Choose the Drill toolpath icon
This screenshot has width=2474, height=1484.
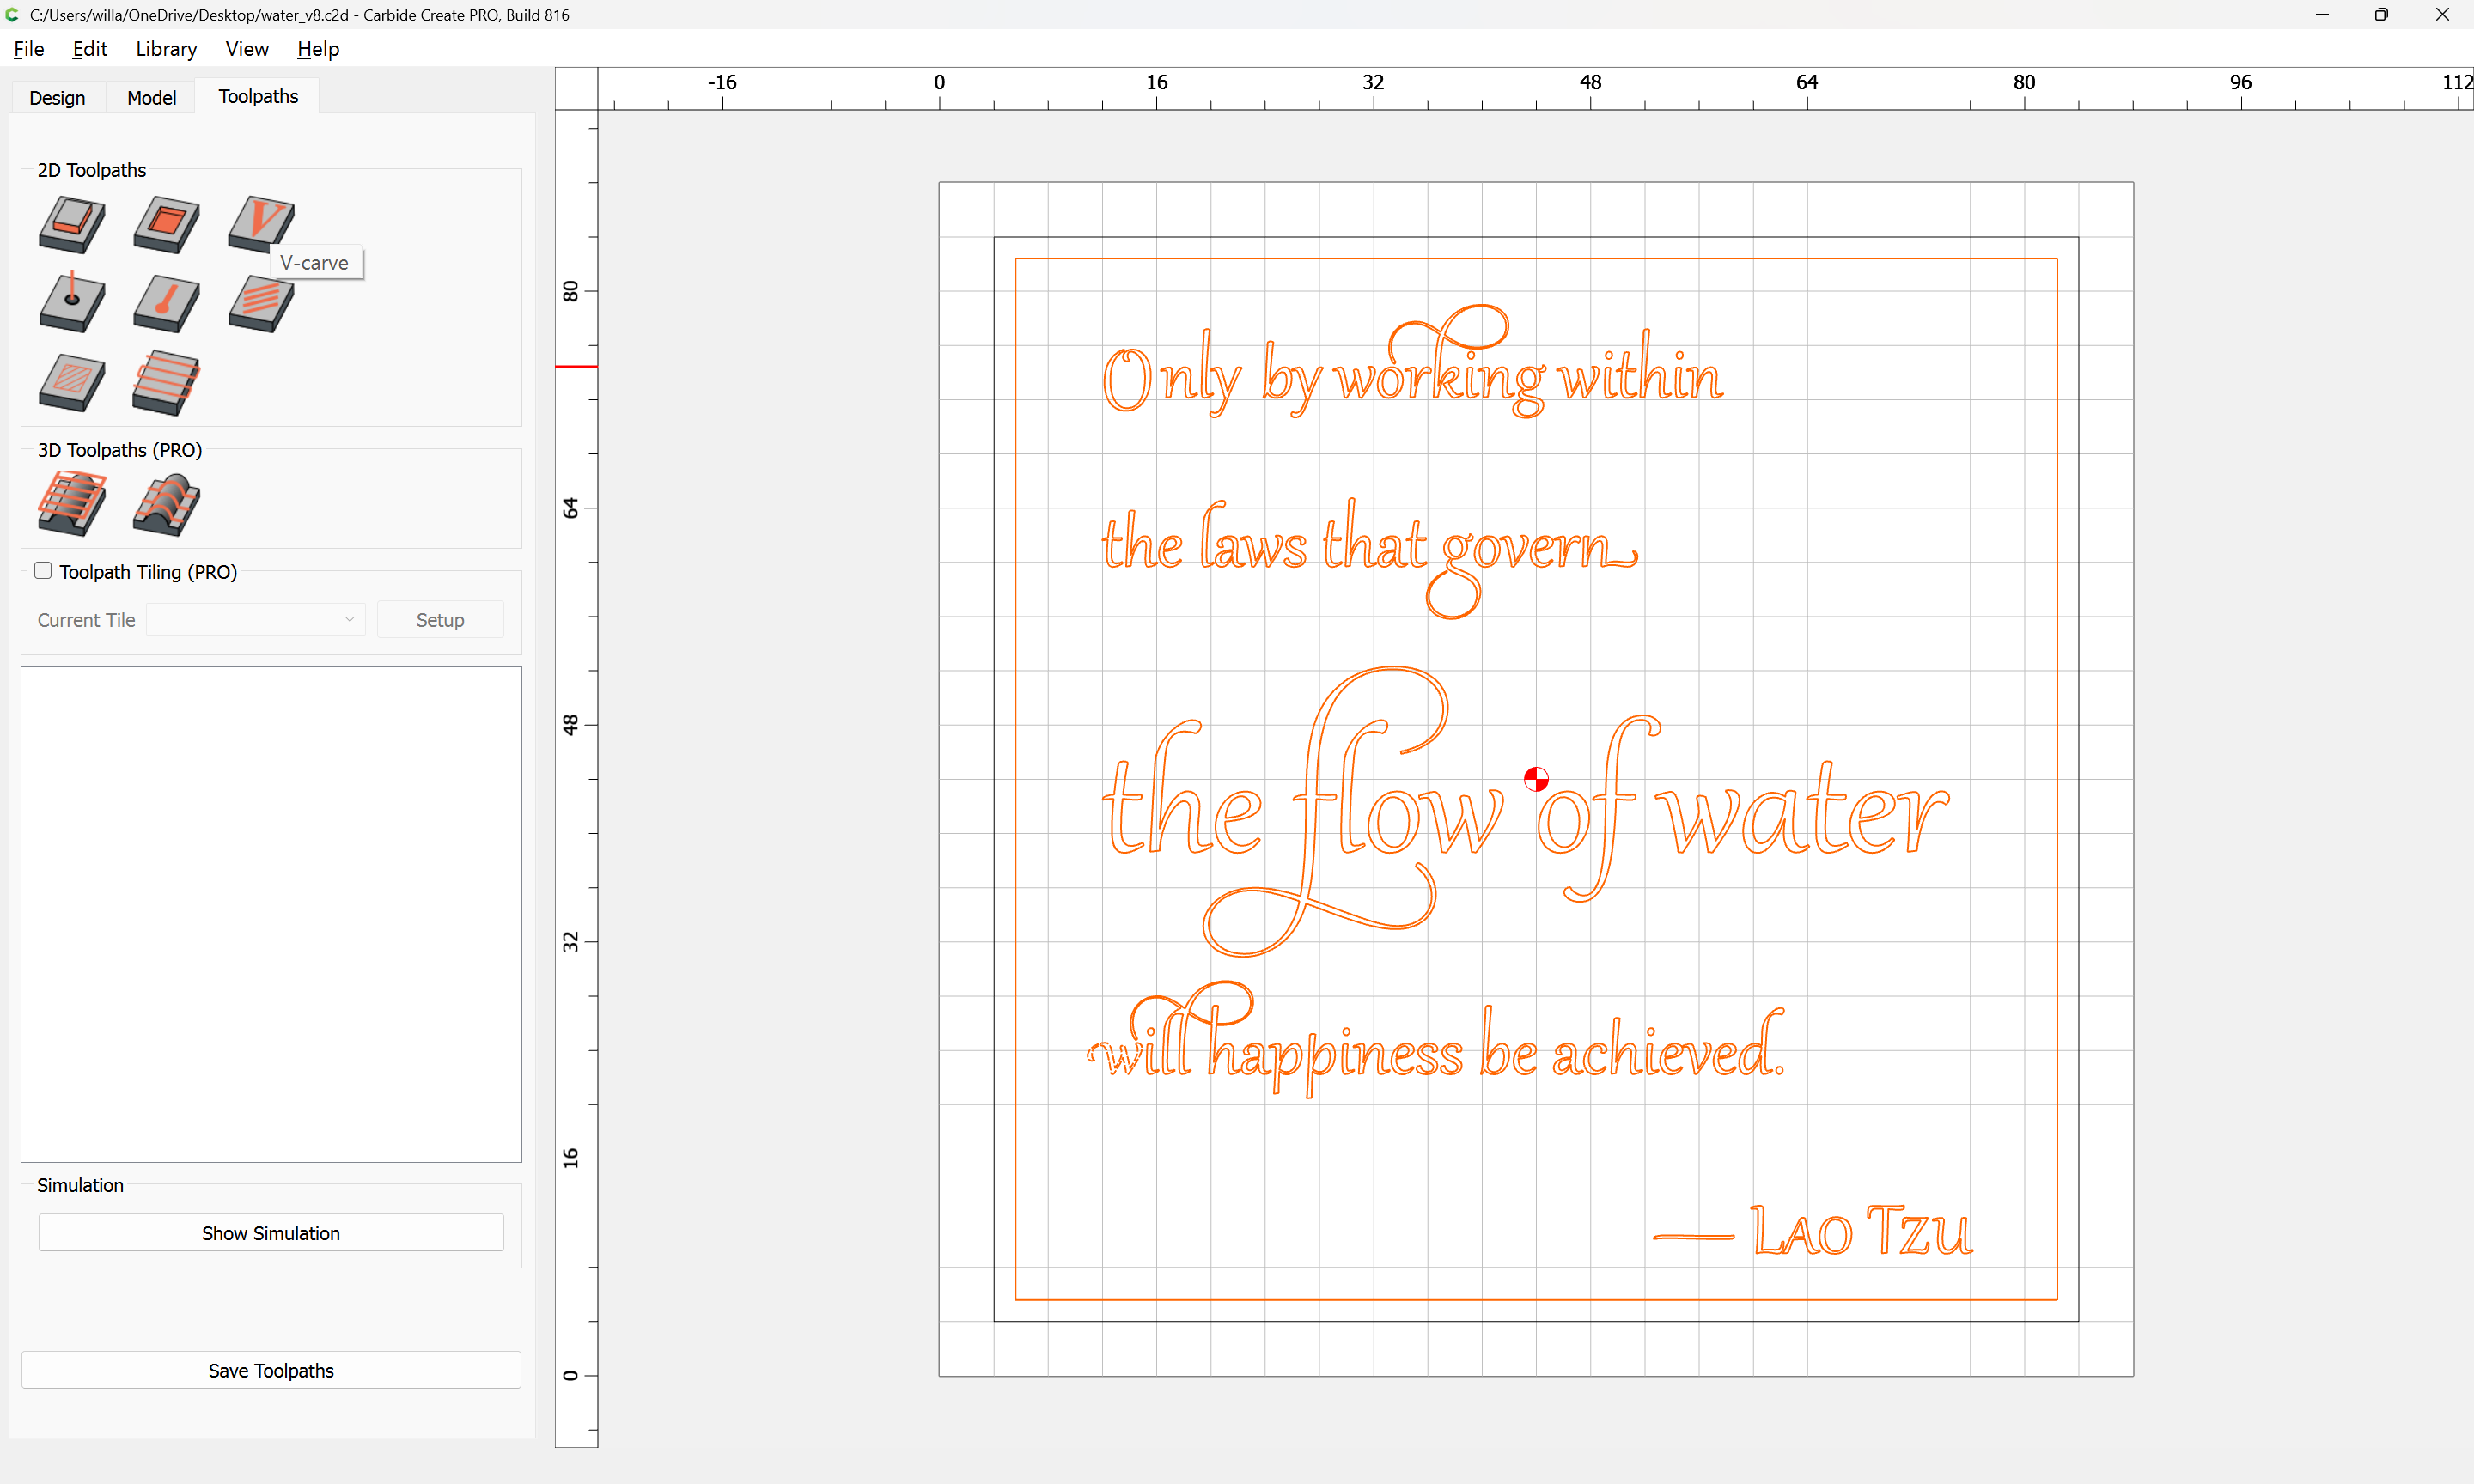click(72, 302)
